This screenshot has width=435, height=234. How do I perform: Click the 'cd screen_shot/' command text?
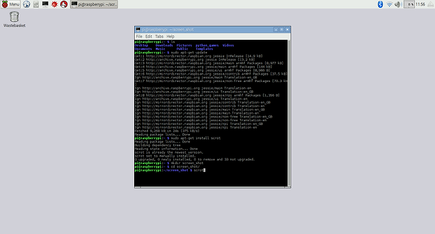coord(185,166)
